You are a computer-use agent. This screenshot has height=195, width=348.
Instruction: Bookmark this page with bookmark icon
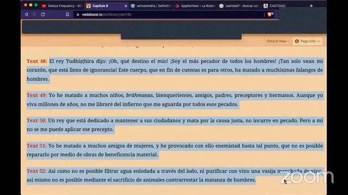pos(67,15)
